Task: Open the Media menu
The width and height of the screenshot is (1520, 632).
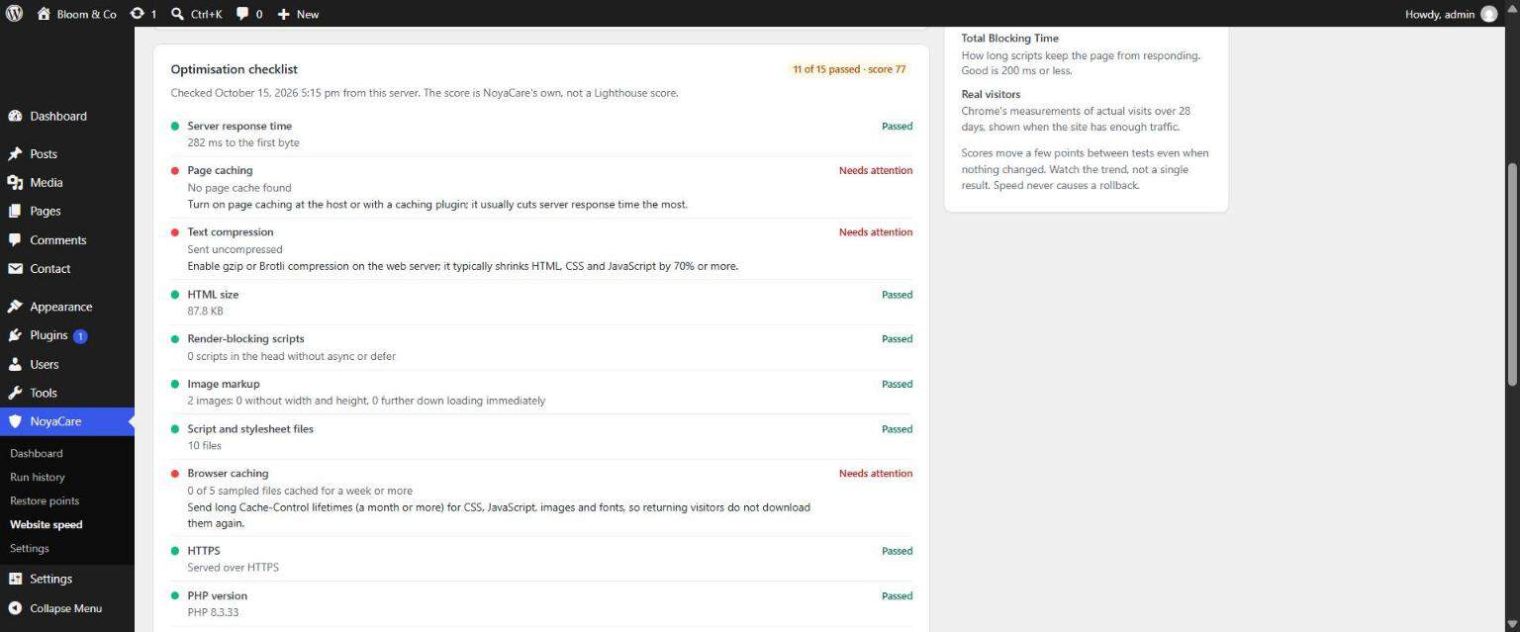Action: (67, 183)
